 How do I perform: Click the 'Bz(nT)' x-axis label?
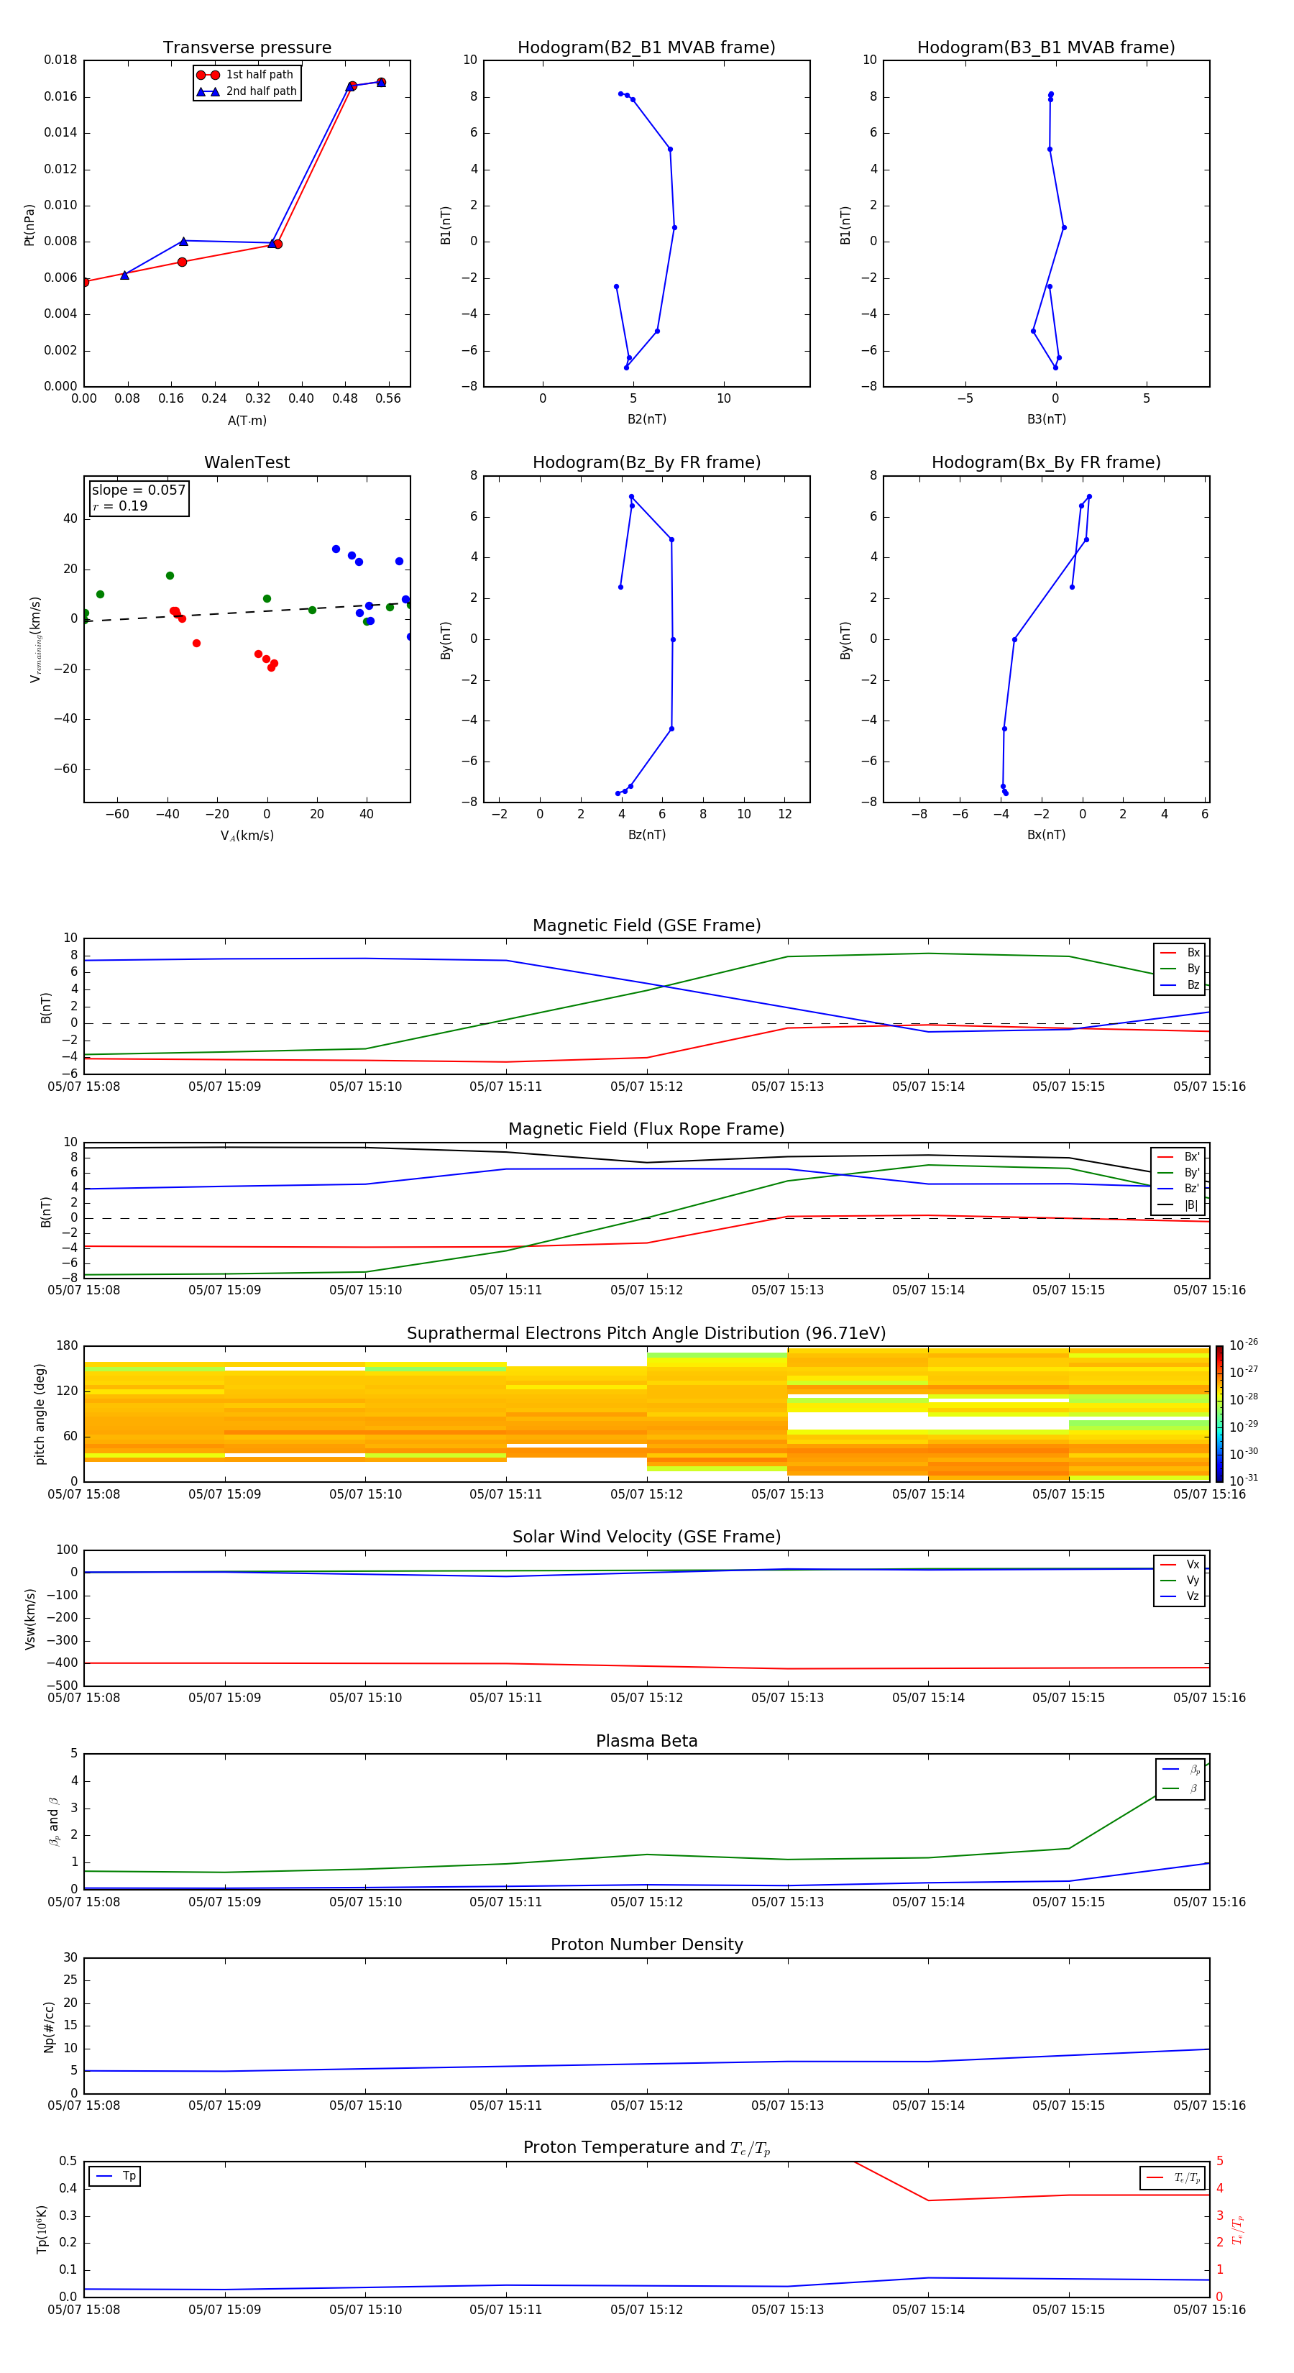coord(646,835)
